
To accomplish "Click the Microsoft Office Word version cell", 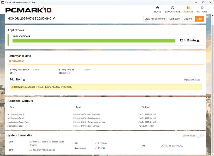I will pos(87,114).
